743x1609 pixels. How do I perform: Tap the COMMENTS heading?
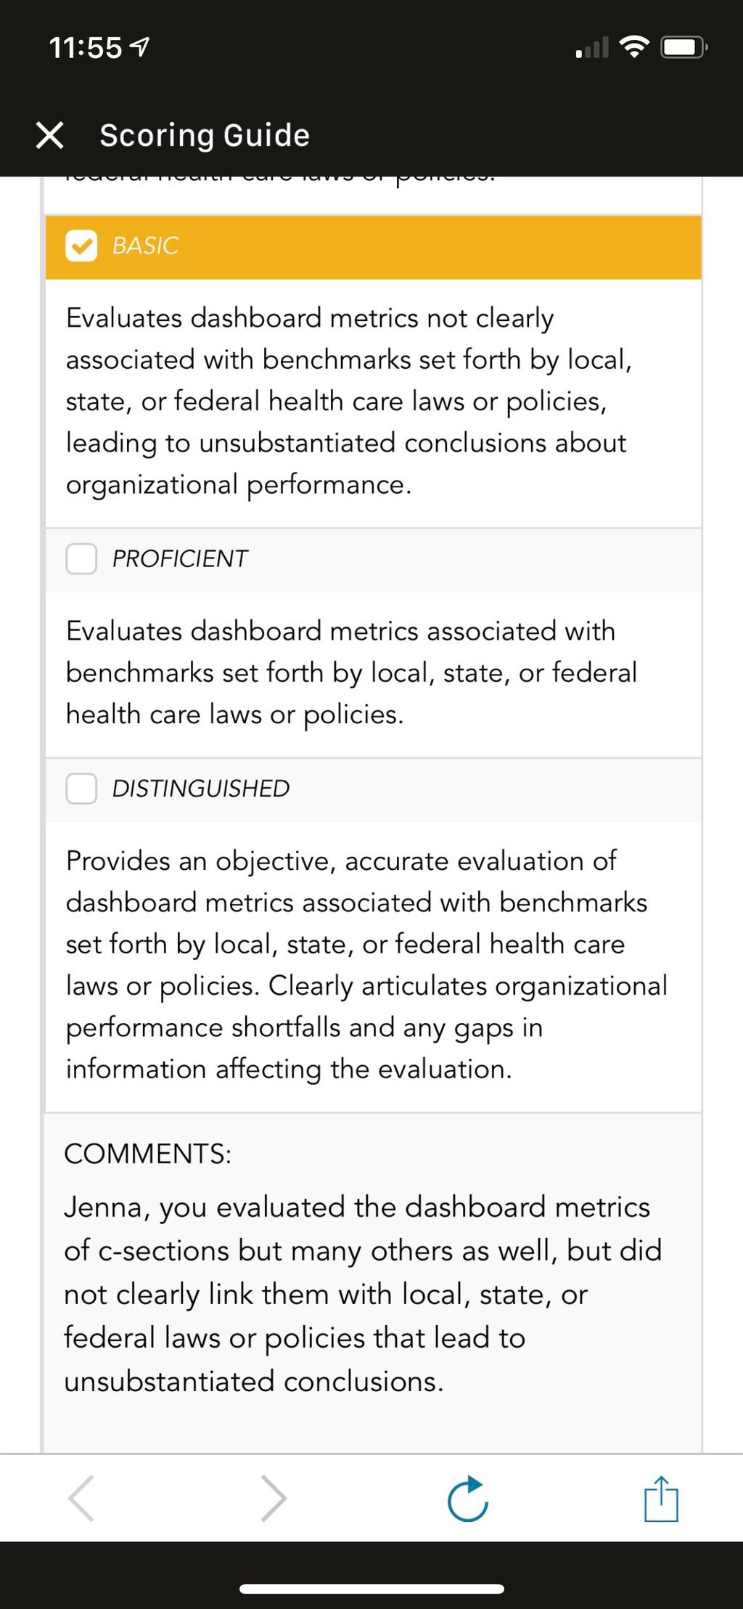[x=148, y=1154]
